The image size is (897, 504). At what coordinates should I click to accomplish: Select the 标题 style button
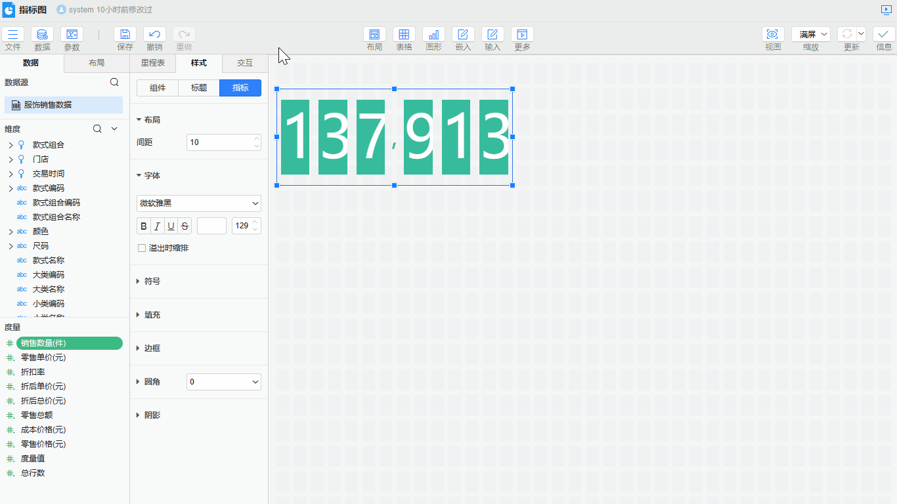tap(199, 88)
